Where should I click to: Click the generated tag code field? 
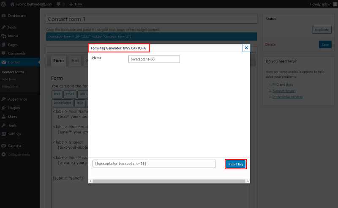coord(154,164)
